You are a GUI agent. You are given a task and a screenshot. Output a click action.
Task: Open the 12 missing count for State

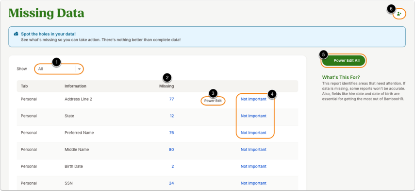(171, 116)
